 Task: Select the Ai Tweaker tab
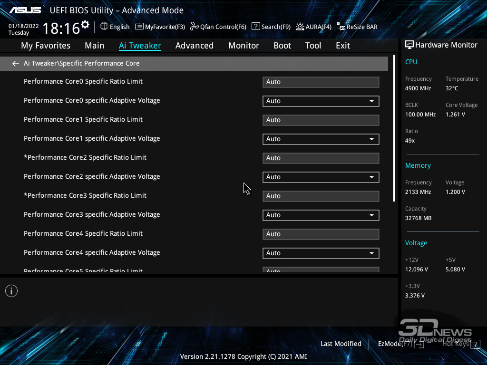[x=140, y=46]
